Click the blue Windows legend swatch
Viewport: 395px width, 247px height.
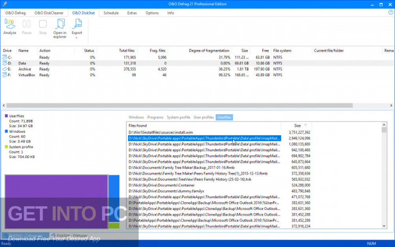pos(6,131)
